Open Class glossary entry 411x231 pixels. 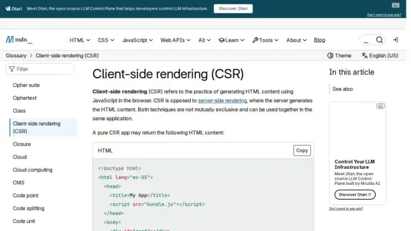click(x=19, y=111)
